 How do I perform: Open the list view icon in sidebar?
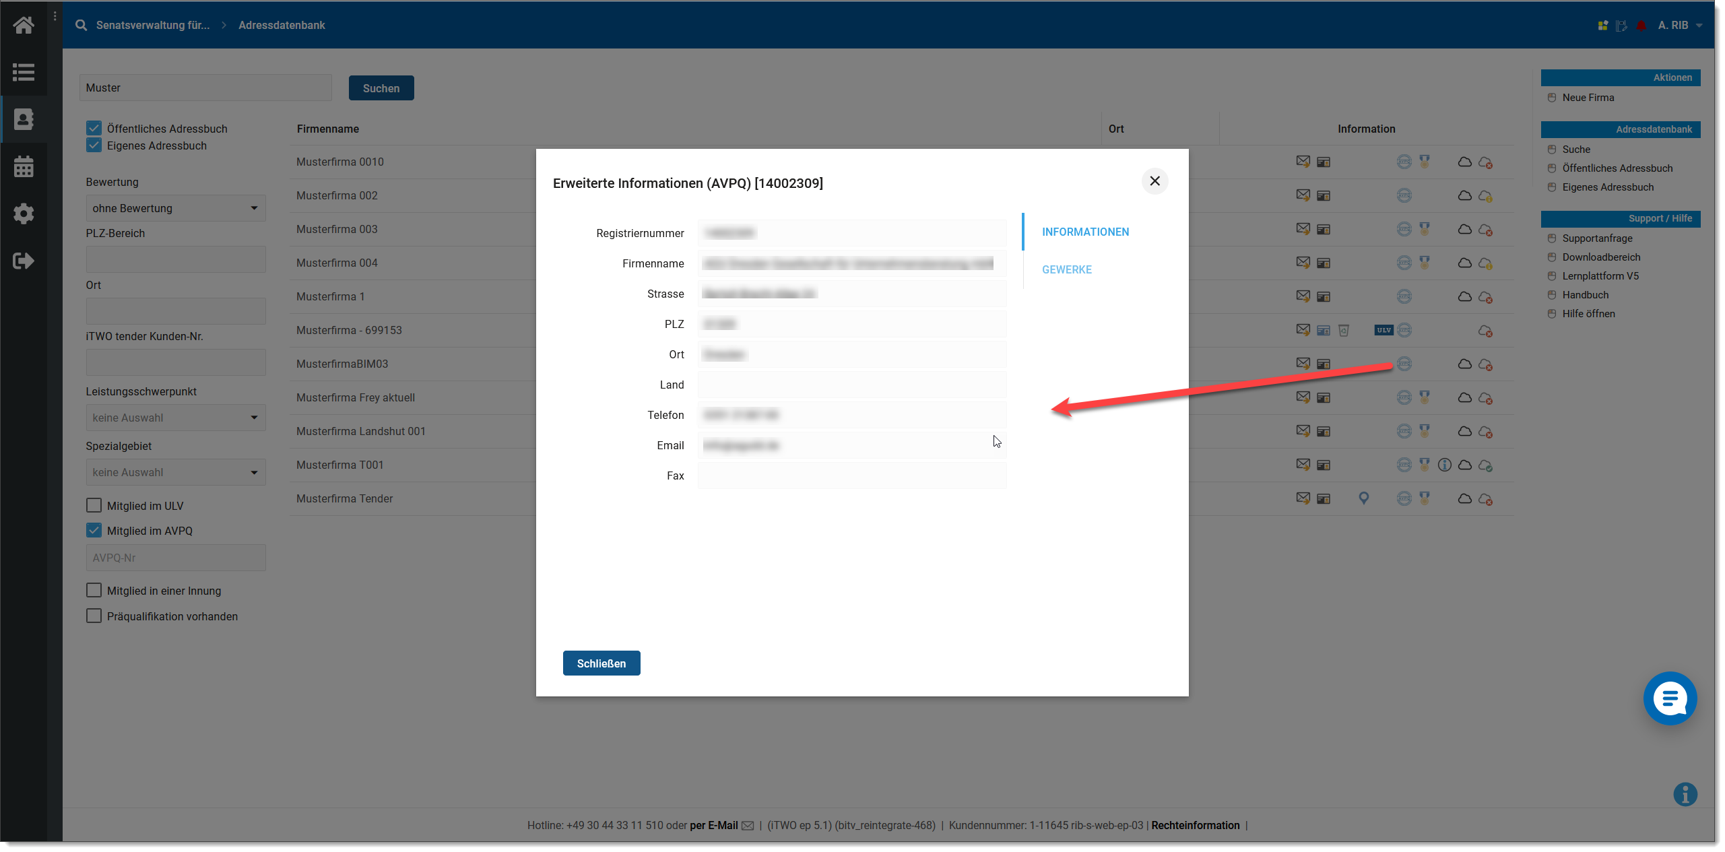click(x=24, y=72)
